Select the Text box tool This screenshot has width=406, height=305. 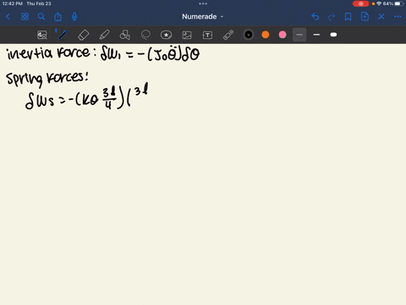pos(207,35)
